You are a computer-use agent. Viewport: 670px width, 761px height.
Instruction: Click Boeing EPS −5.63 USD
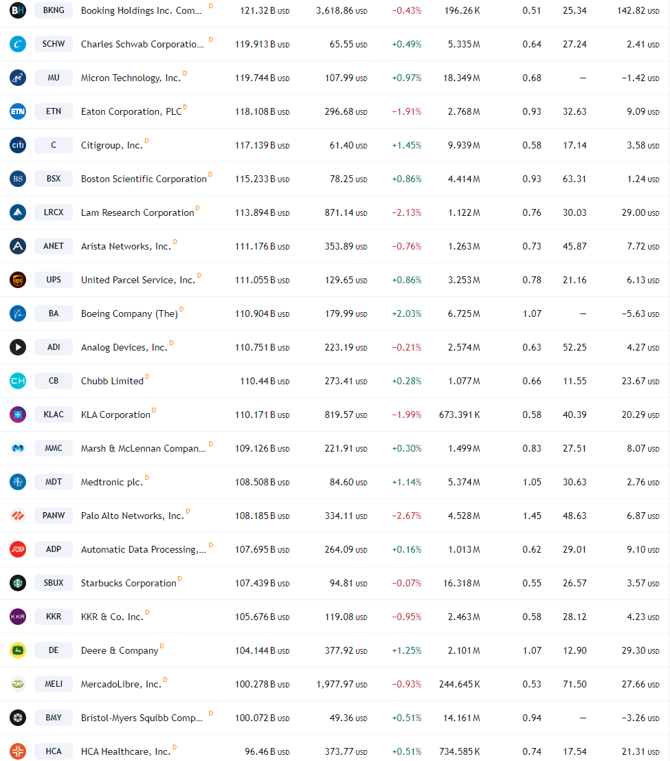click(640, 314)
